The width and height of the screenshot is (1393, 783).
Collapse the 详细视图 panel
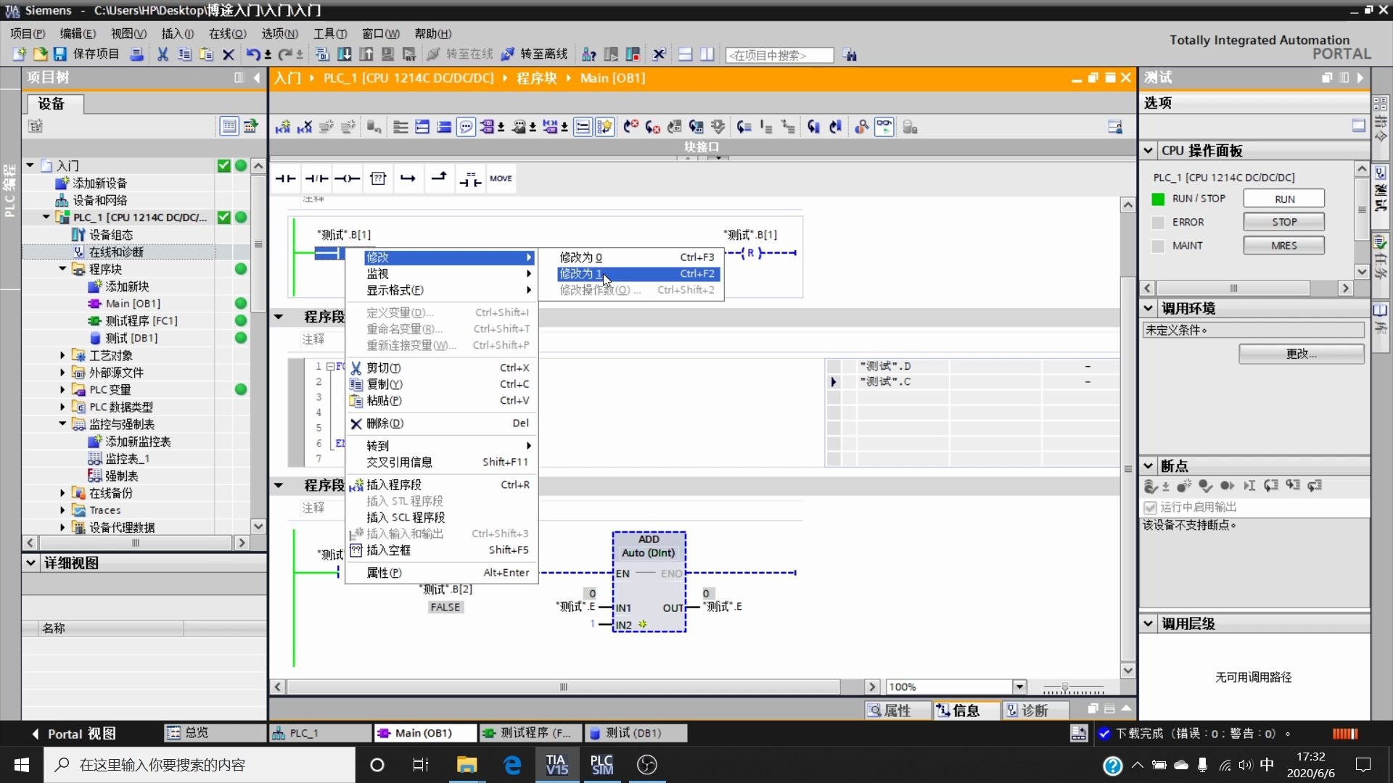(x=30, y=563)
